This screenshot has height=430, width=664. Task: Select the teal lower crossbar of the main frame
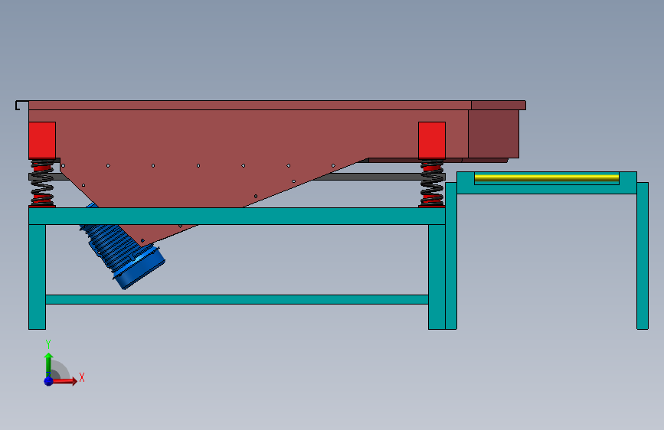(237, 300)
